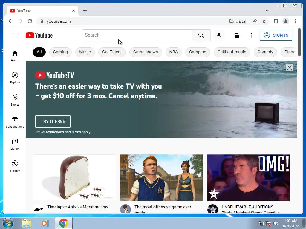Click the youtube.com address bar
This screenshot has width=306, height=229.
pos(133,21)
